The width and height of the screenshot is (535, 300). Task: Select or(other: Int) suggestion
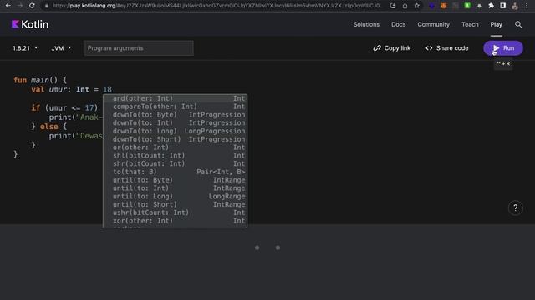175,147
